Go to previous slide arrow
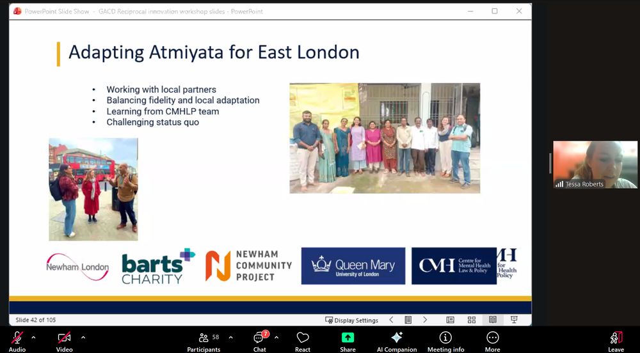The width and height of the screenshot is (640, 353). pos(392,320)
